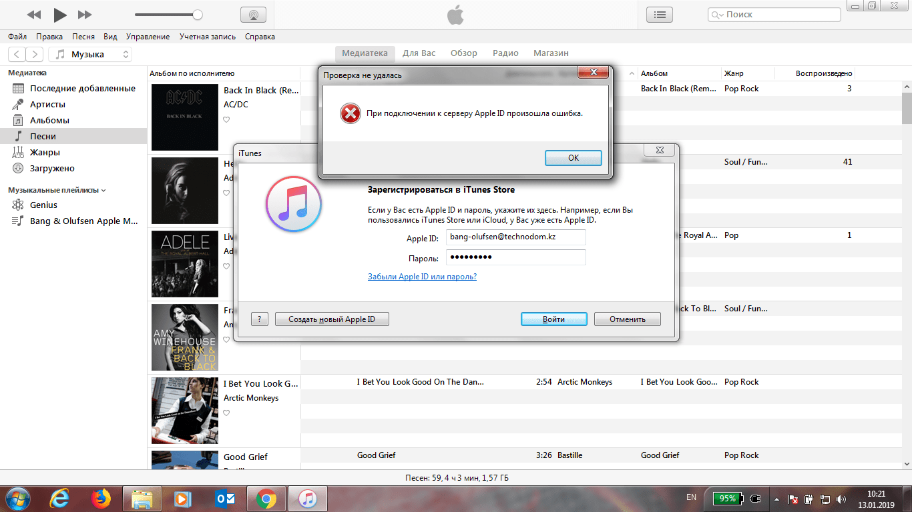Select the I Bet You Look Good song row

tap(601, 382)
